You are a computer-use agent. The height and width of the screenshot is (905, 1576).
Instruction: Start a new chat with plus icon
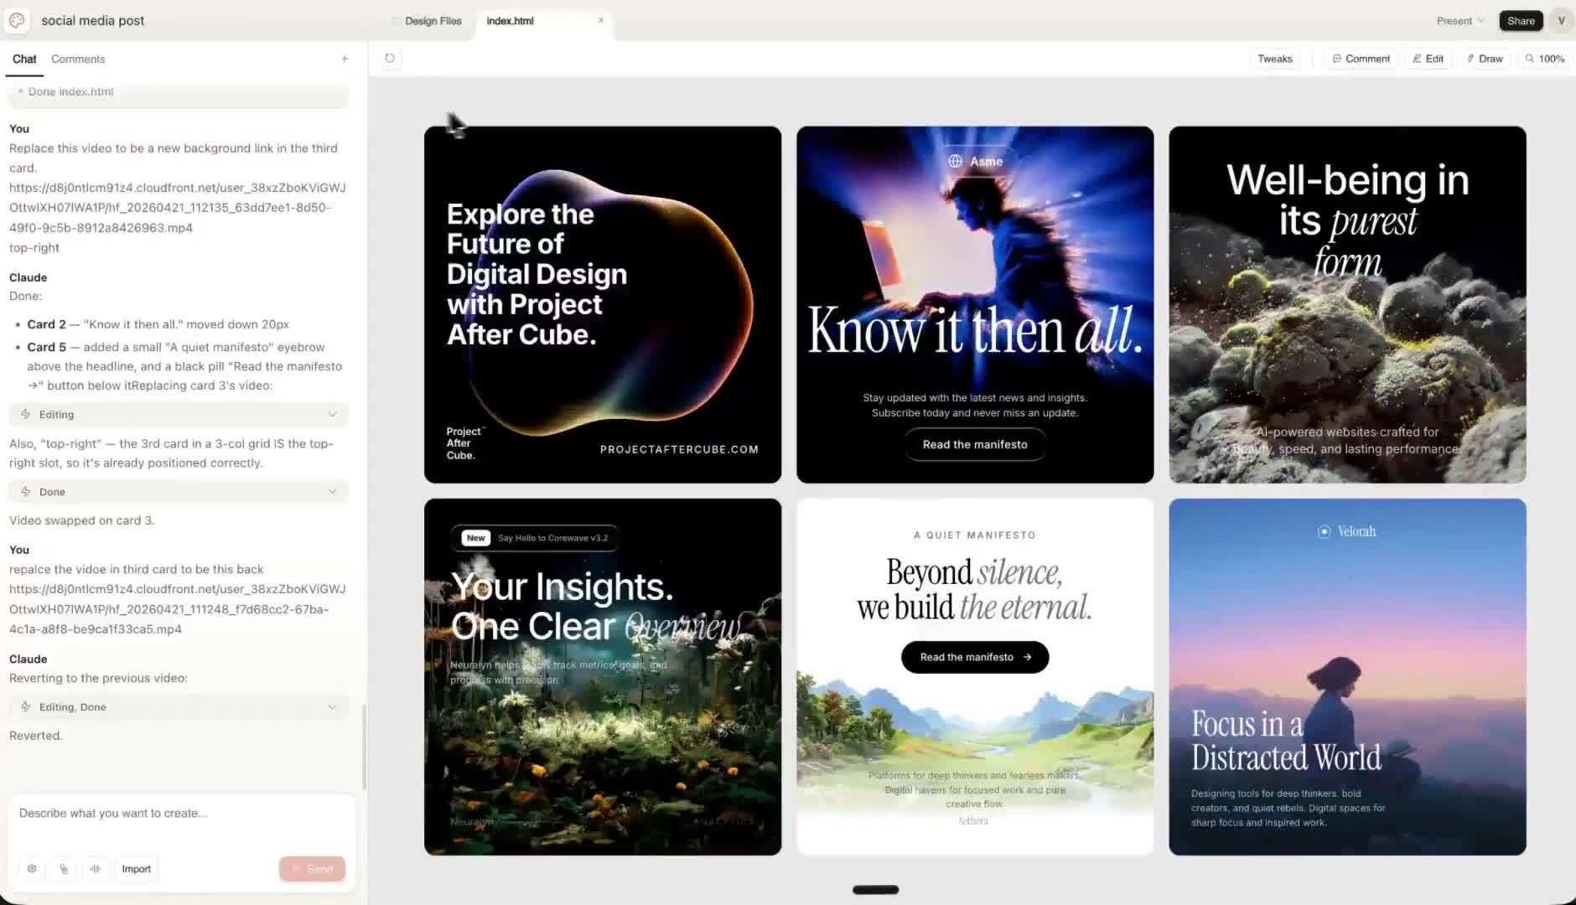tap(345, 59)
